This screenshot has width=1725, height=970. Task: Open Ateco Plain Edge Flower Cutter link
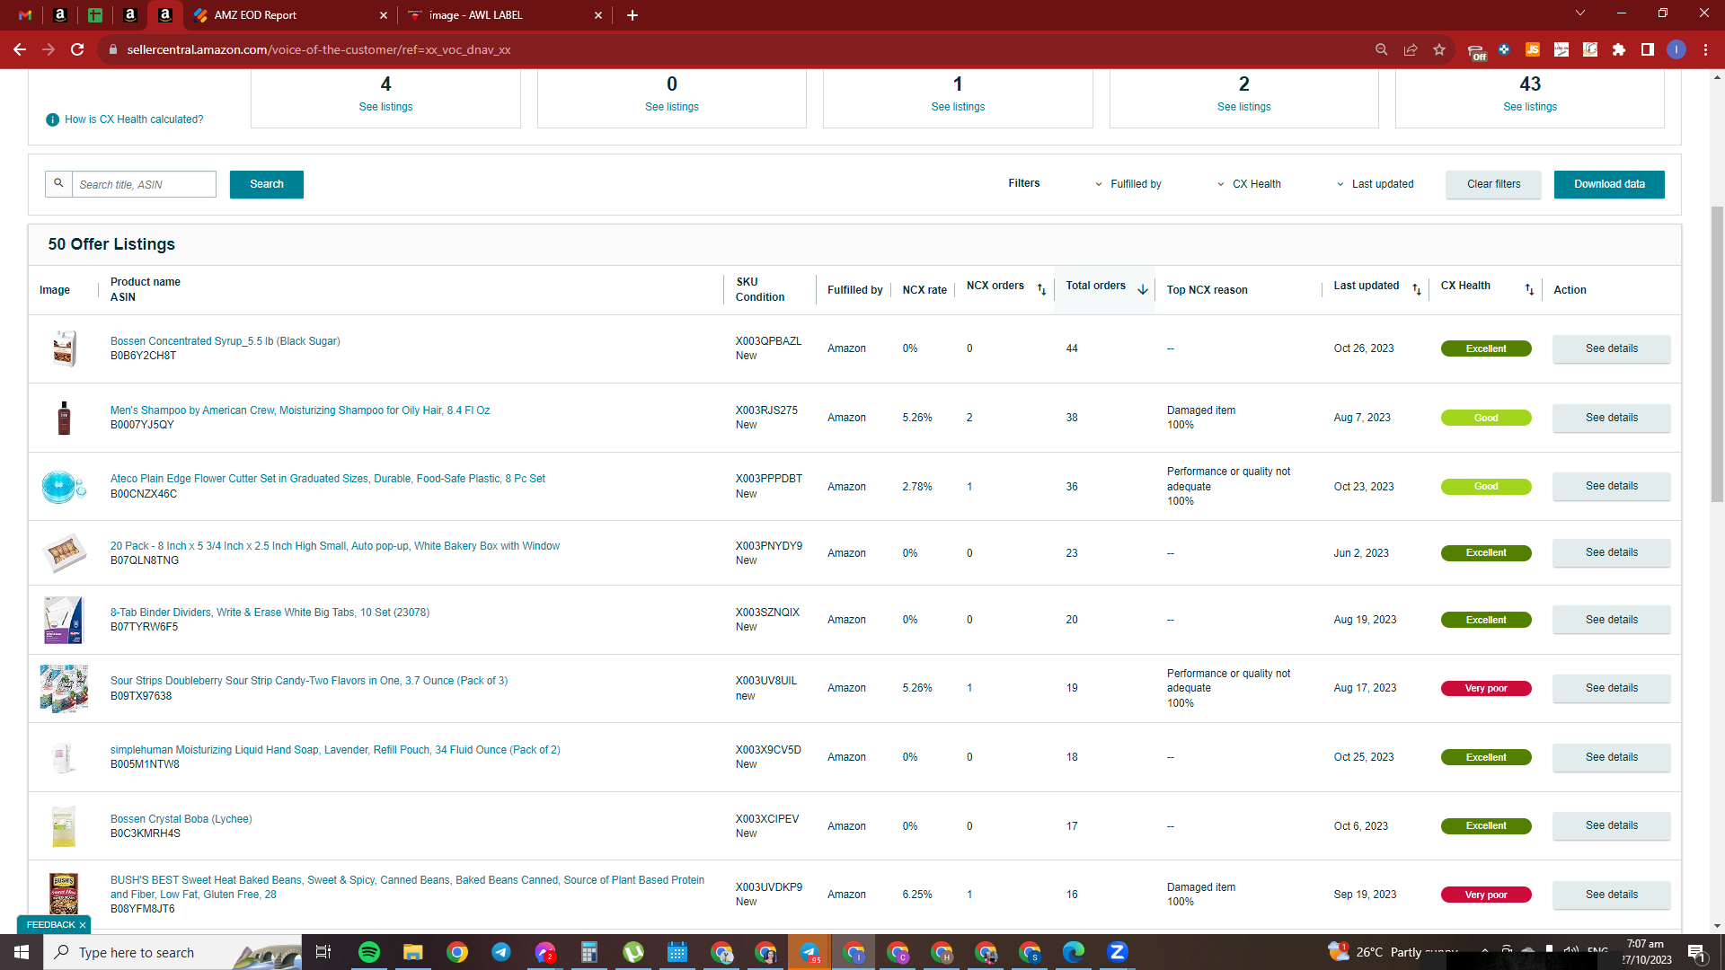(x=328, y=479)
